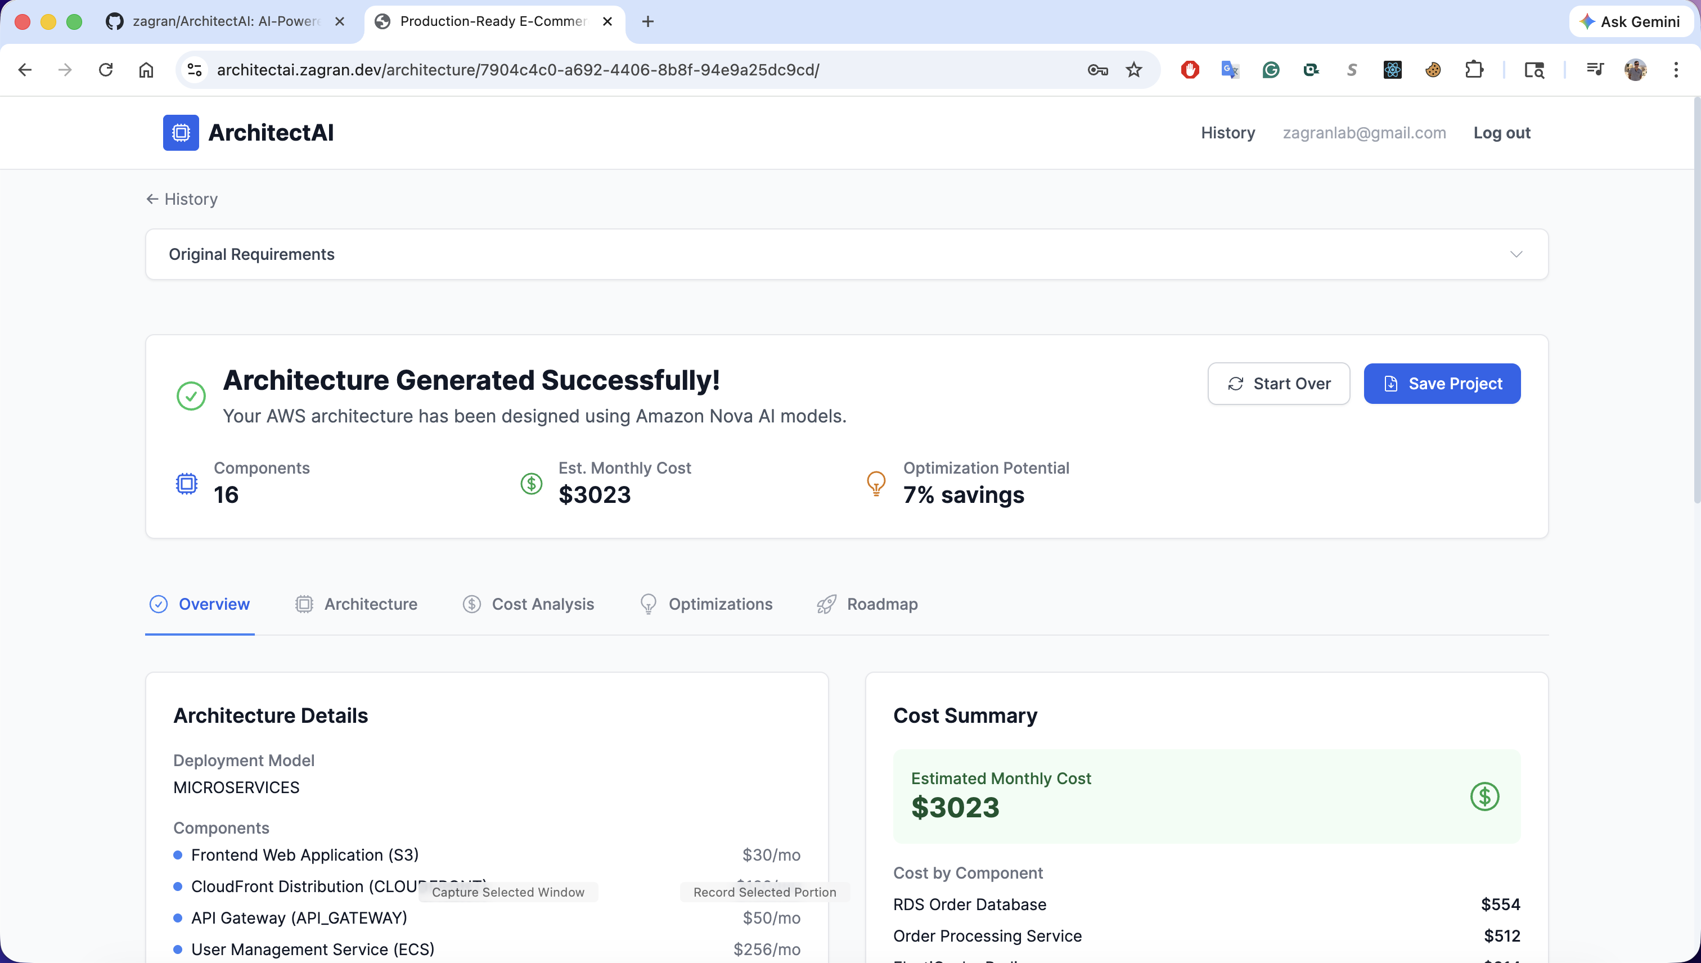Click the ArchitectAI logo icon
Viewport: 1701px width, 963px height.
[181, 133]
